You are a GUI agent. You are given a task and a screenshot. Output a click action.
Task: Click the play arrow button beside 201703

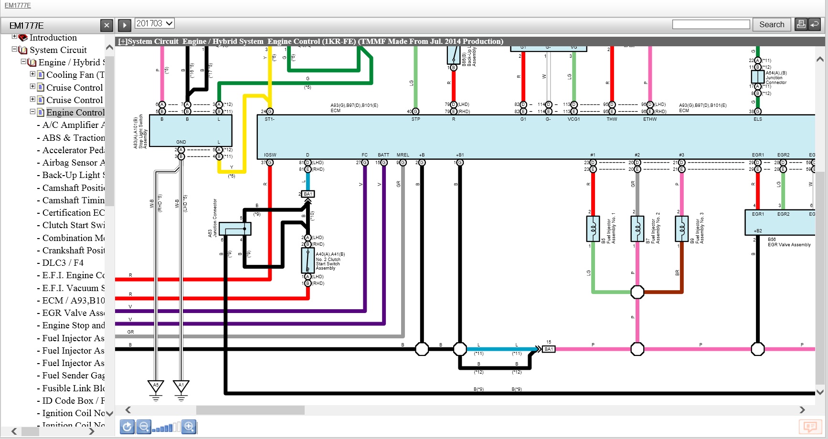[x=124, y=25]
